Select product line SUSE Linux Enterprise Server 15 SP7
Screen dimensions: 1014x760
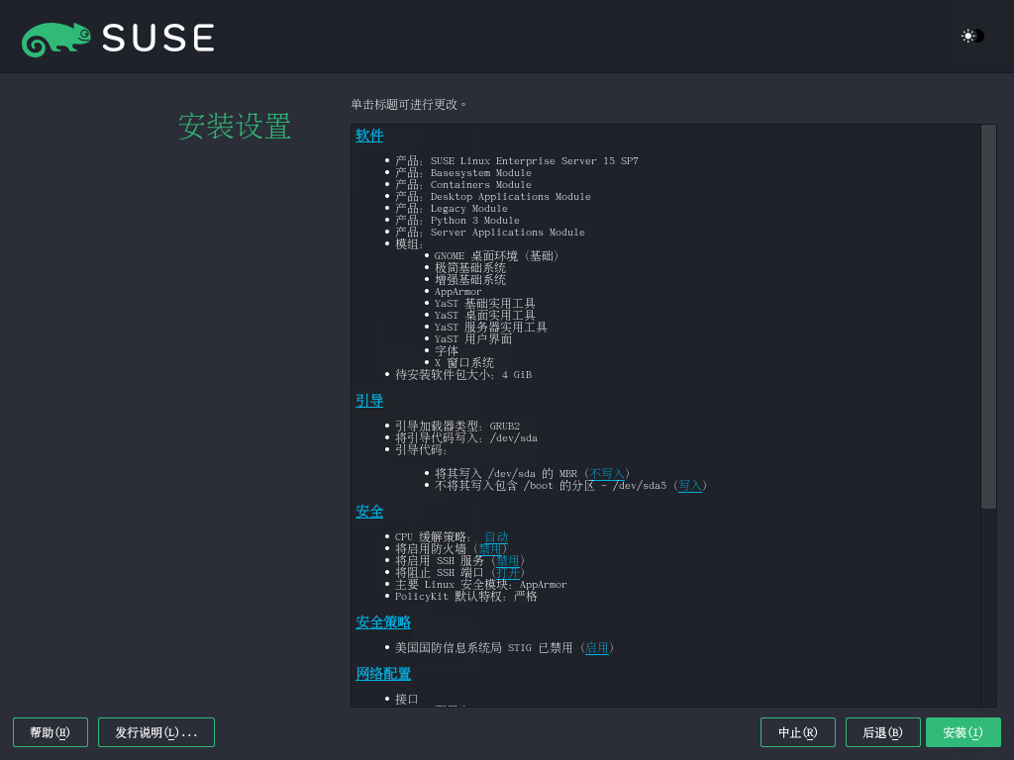click(517, 161)
